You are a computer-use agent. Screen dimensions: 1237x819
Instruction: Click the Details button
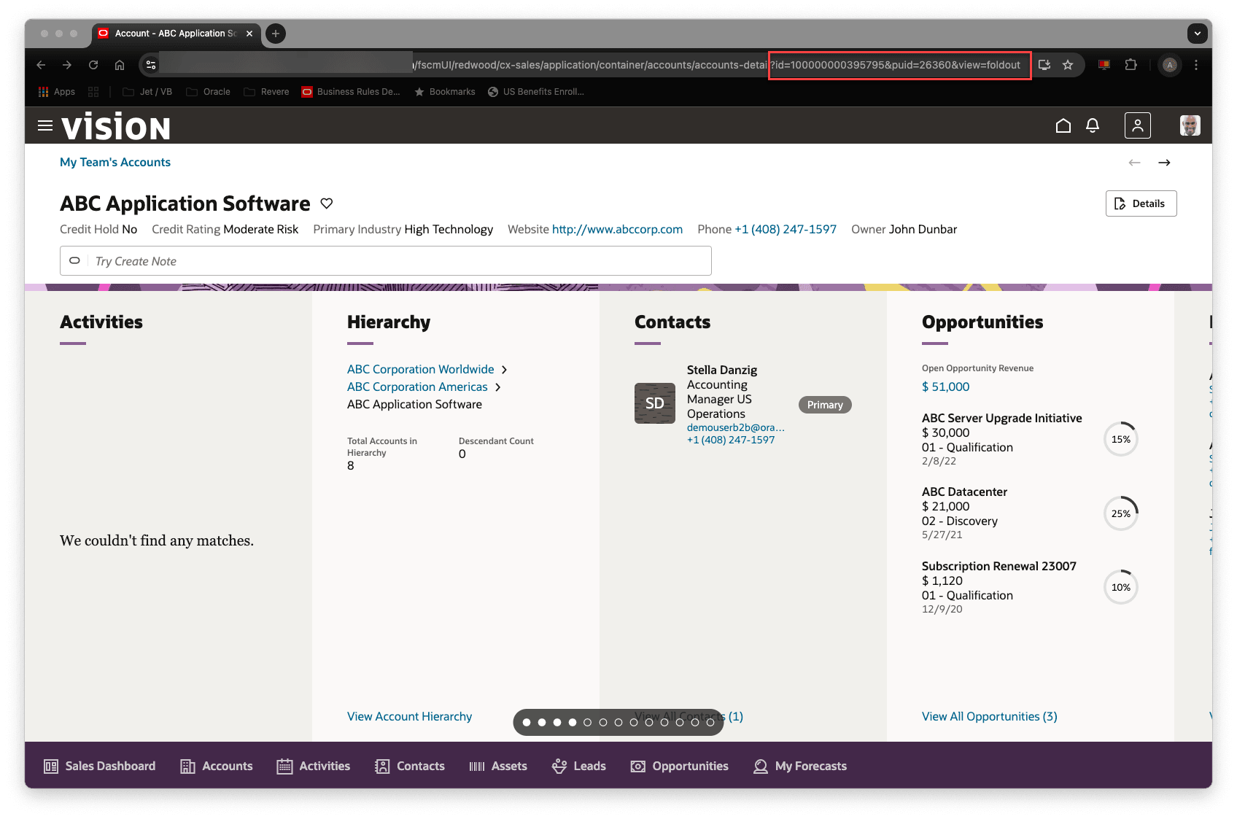click(x=1141, y=203)
